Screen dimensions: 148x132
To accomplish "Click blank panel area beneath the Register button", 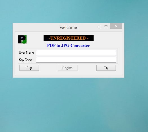I will point(68,73).
